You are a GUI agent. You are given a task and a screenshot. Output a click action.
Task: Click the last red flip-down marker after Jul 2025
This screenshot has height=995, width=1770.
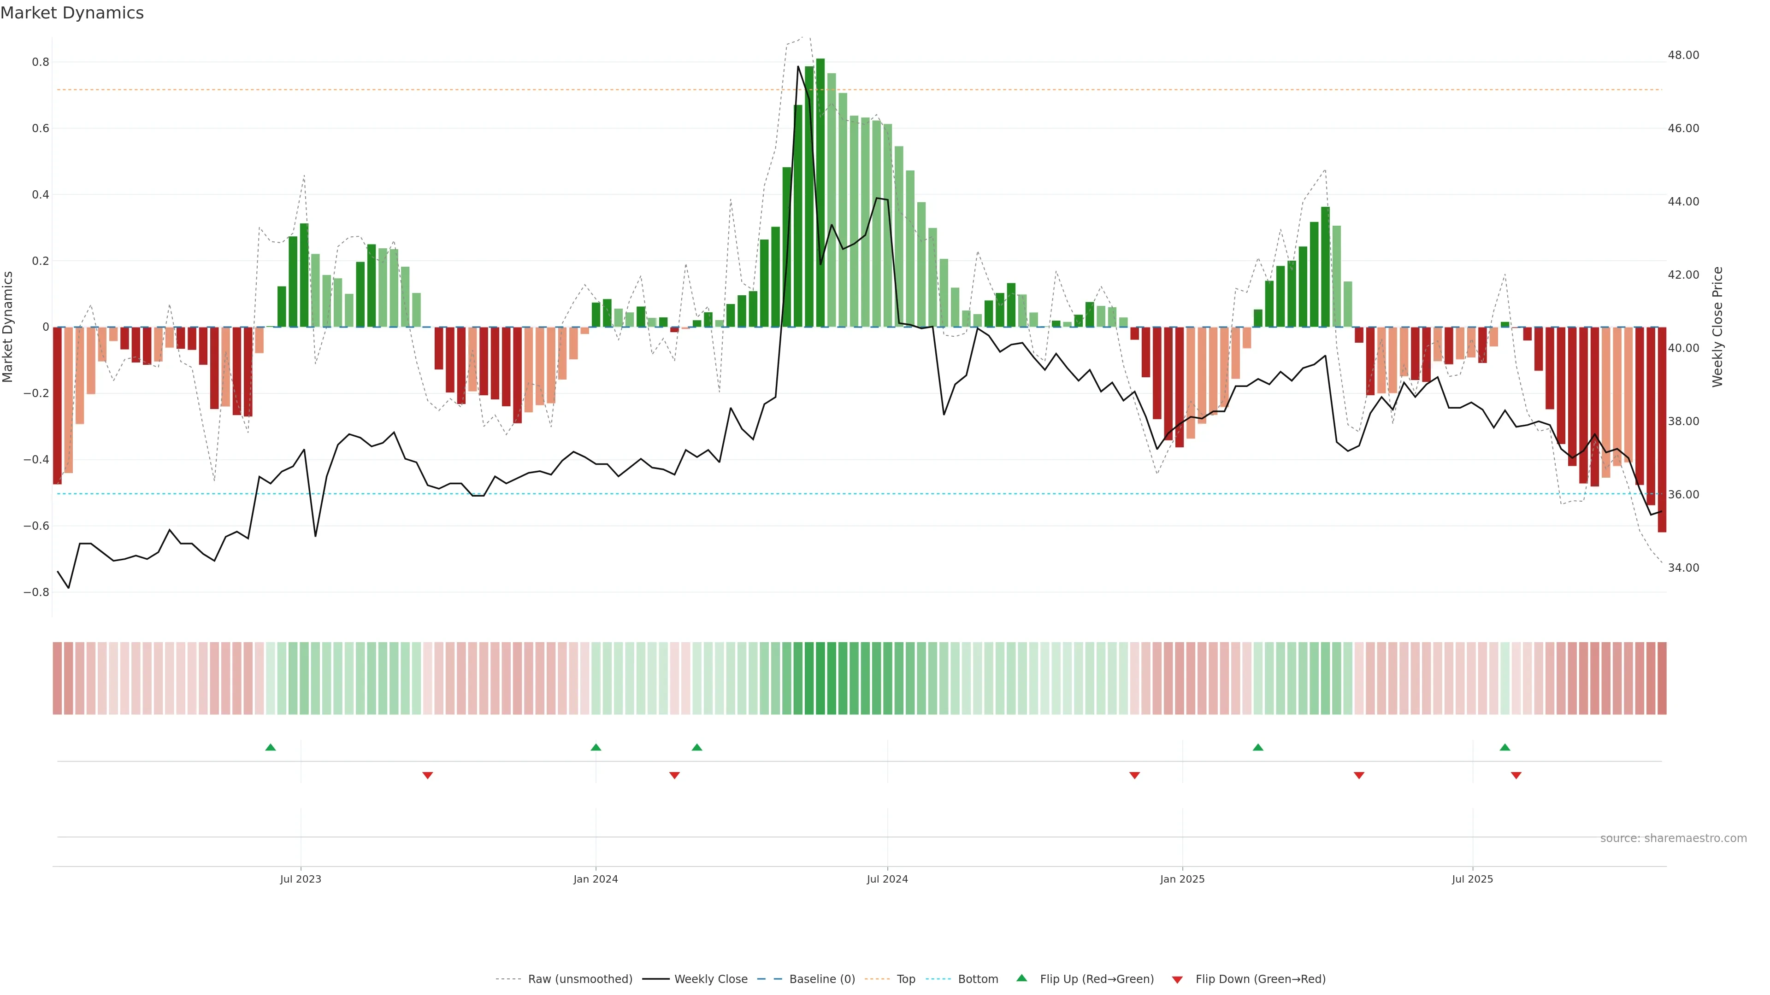pos(1516,775)
